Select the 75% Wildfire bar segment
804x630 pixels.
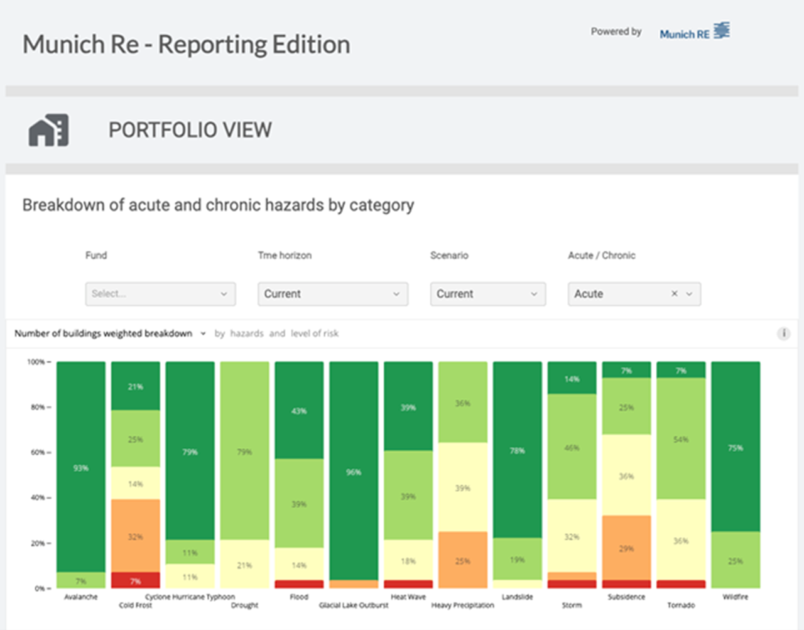click(x=735, y=448)
